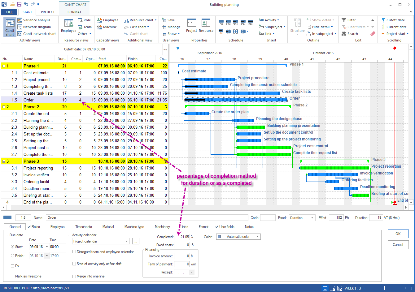Click the activity color swatch beside 1.5
This screenshot has height=292, width=415.
(7, 217)
